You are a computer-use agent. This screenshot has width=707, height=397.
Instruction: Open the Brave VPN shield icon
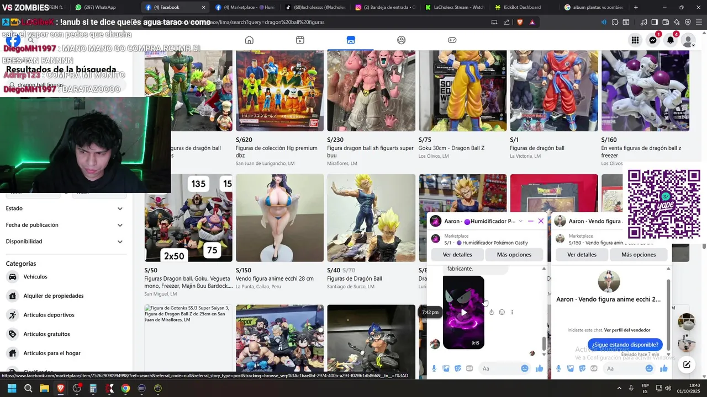click(x=688, y=22)
